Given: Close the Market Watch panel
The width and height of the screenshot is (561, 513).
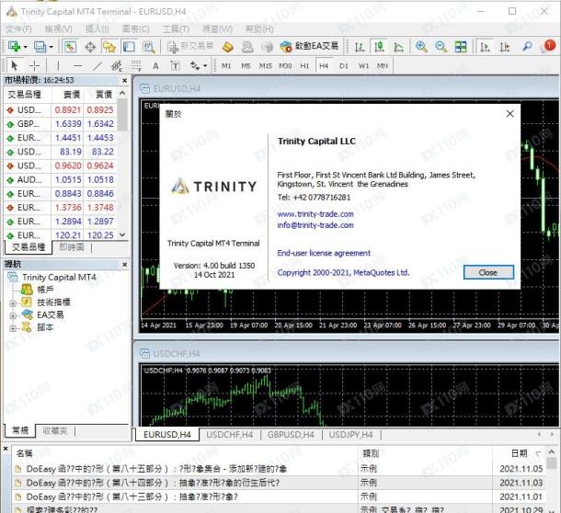Looking at the screenshot, I should 124,81.
